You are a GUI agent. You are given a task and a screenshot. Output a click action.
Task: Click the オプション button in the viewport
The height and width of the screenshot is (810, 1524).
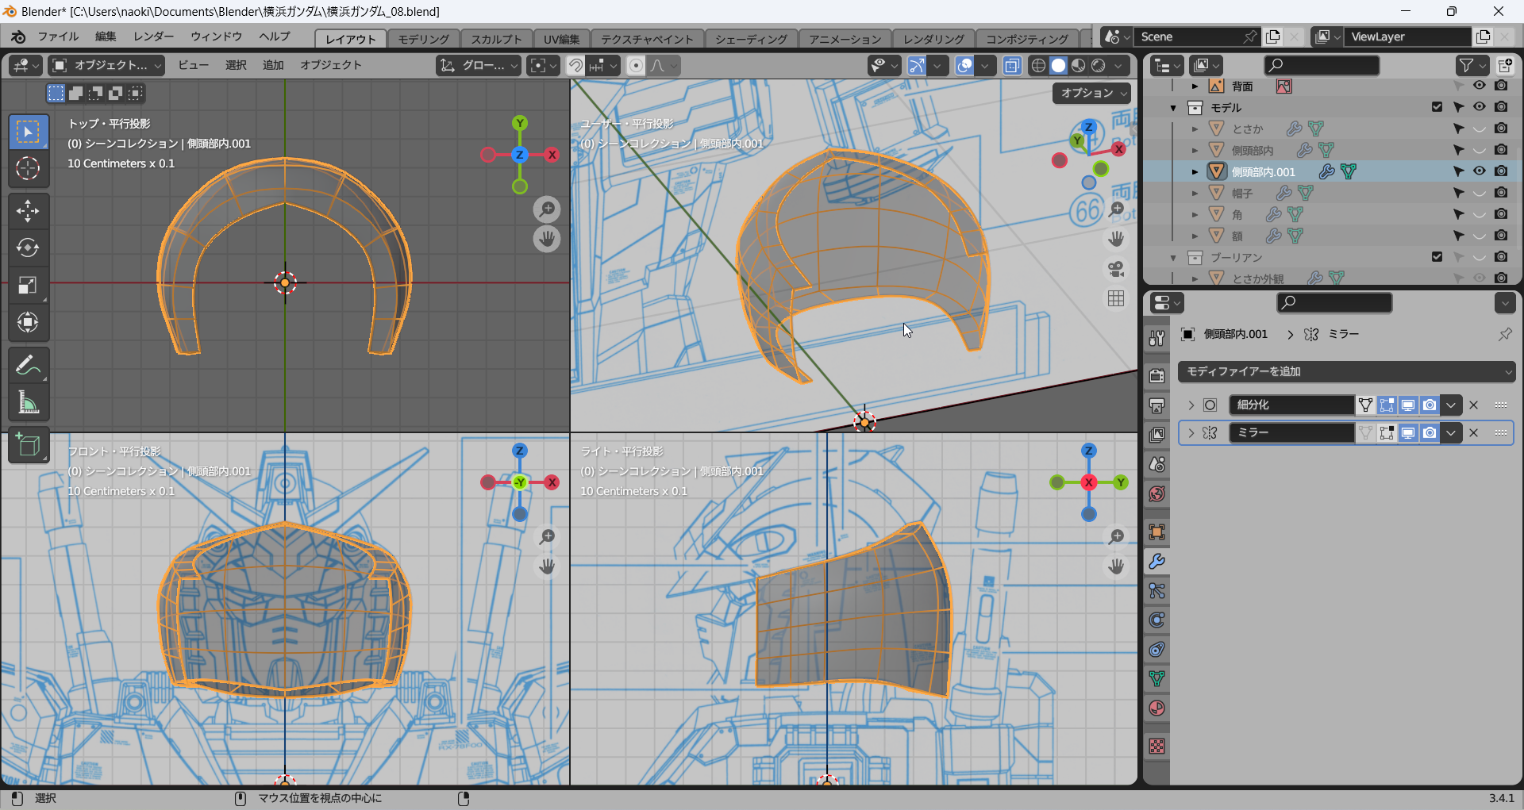[1093, 93]
